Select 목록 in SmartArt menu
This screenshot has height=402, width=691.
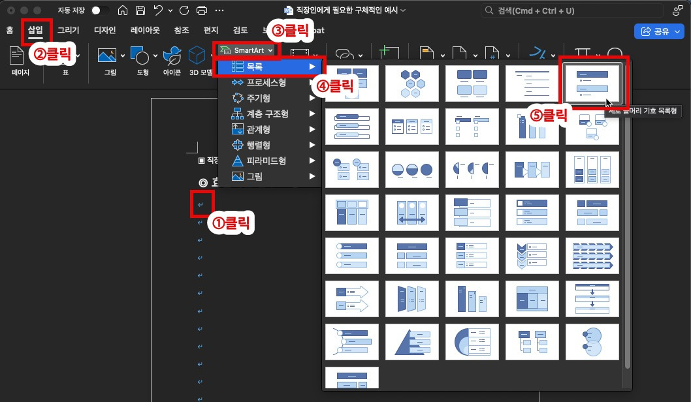pos(269,67)
